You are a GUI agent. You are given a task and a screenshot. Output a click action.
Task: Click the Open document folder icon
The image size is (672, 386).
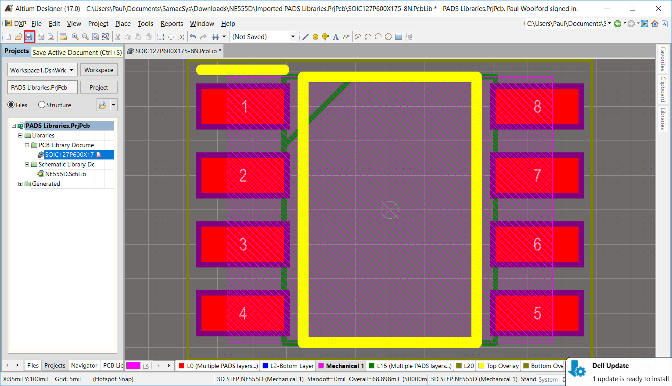pyautogui.click(x=18, y=37)
